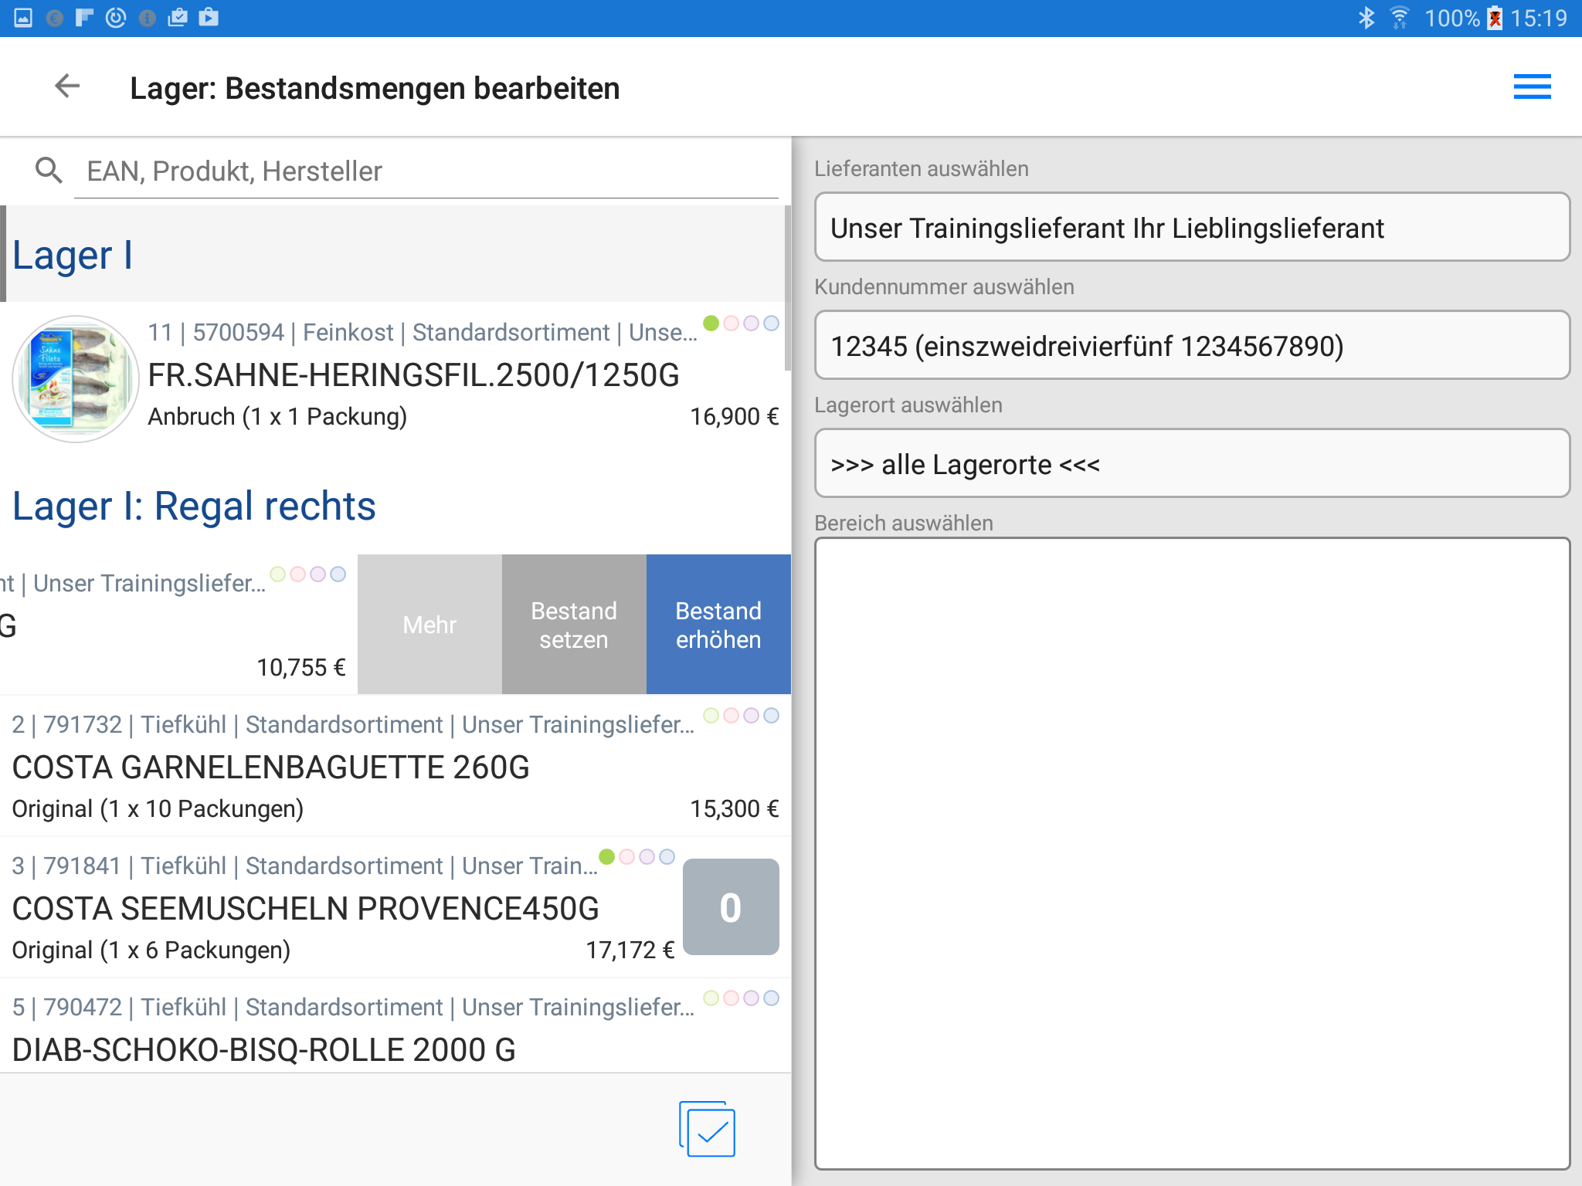Tap the Mehr swipe option
The image size is (1582, 1186).
point(429,625)
